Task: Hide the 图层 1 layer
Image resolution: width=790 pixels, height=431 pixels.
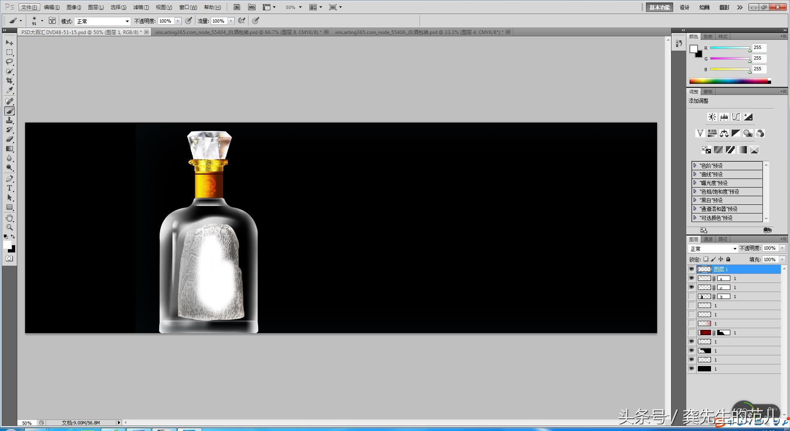Action: point(691,269)
